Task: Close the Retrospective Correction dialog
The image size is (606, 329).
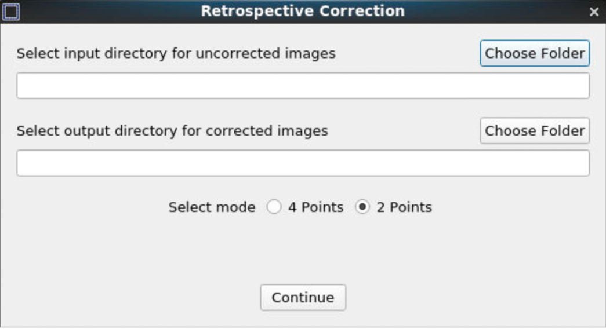Action: 594,12
